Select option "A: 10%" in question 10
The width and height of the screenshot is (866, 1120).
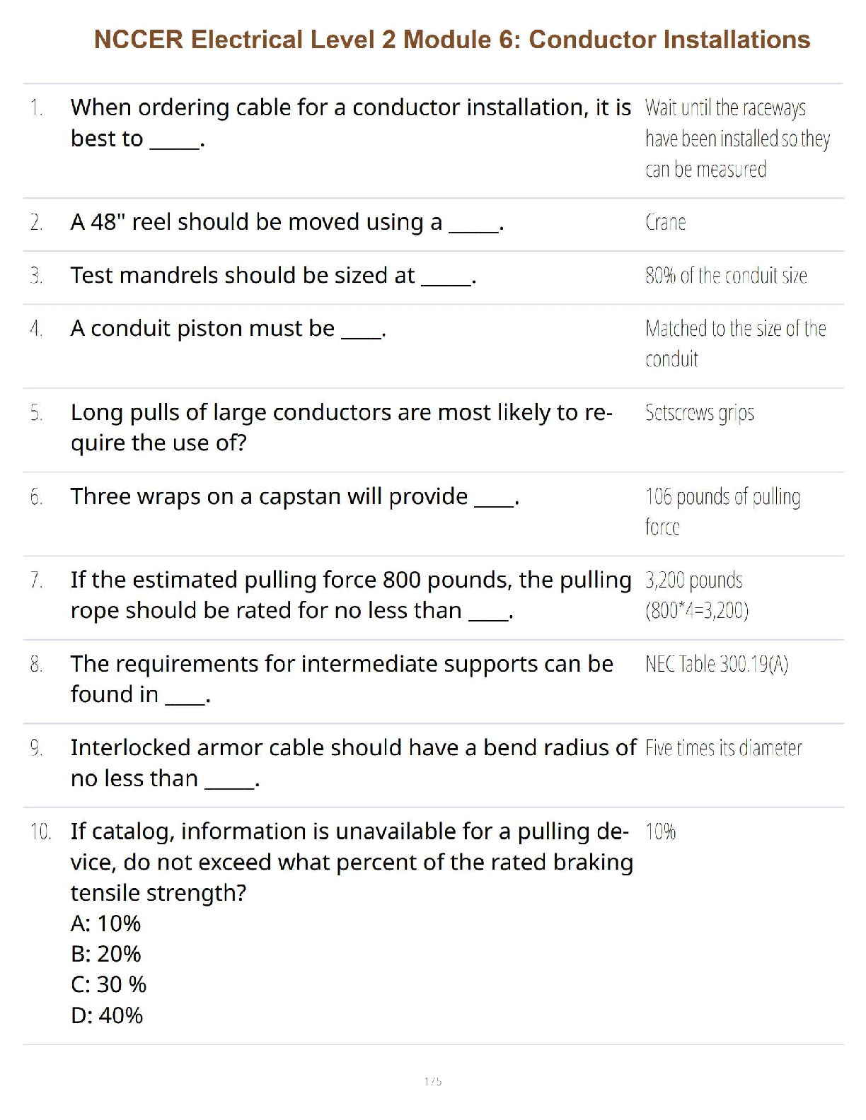pos(106,924)
